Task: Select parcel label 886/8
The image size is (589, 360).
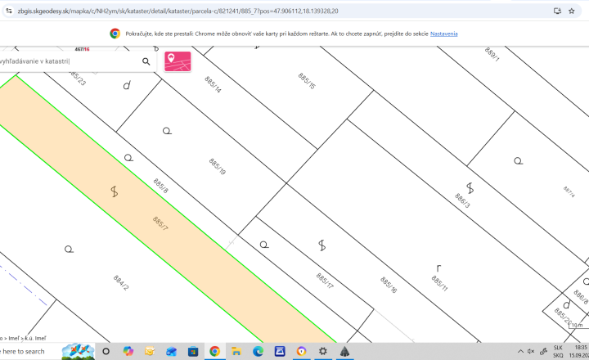Action: tap(581, 296)
